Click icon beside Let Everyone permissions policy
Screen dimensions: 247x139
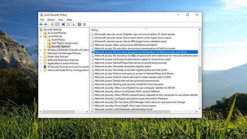coord(93,59)
